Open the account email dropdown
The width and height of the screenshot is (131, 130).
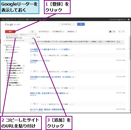pyautogui.click(x=118, y=19)
